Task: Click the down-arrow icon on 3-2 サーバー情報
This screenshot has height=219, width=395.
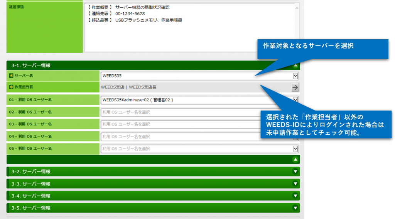Action: coord(295,172)
